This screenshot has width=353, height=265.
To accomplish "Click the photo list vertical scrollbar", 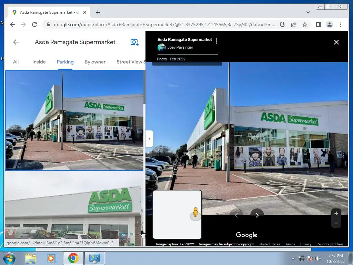I will pos(144,87).
